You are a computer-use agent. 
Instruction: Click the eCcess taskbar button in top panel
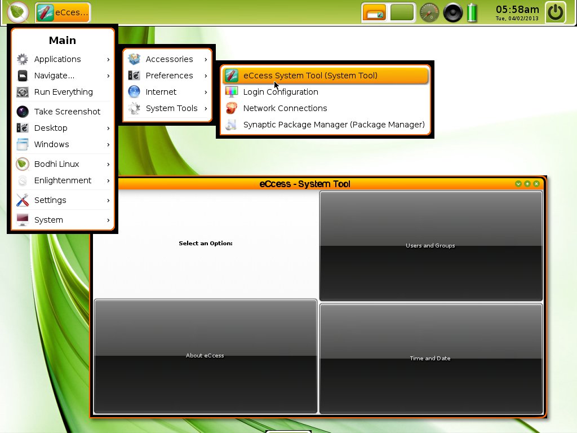[63, 12]
